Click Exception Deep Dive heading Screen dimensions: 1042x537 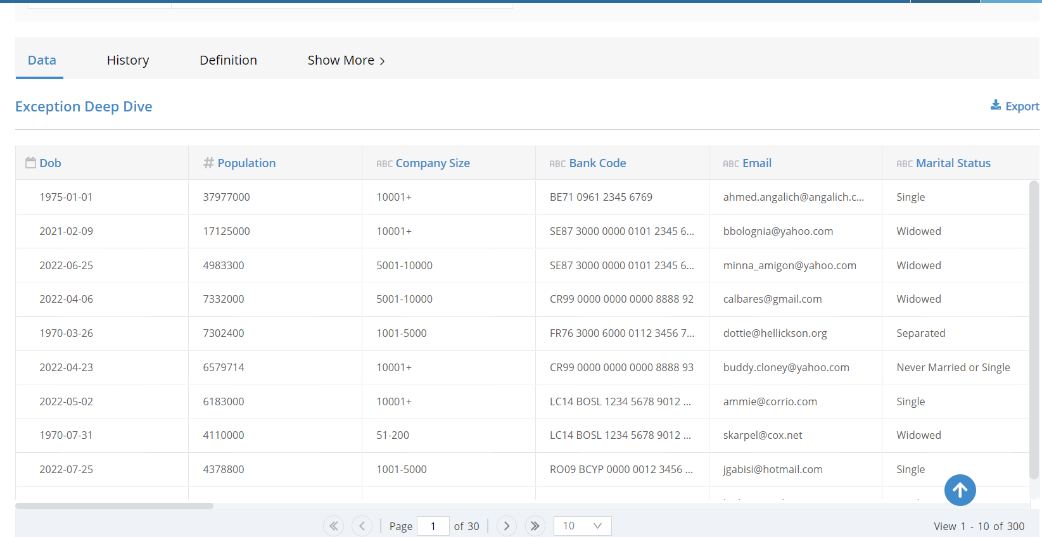[84, 106]
